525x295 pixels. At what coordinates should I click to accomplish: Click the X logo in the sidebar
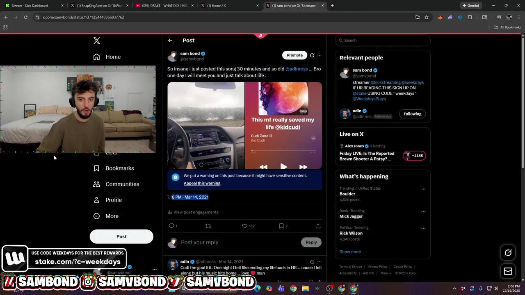coord(96,41)
